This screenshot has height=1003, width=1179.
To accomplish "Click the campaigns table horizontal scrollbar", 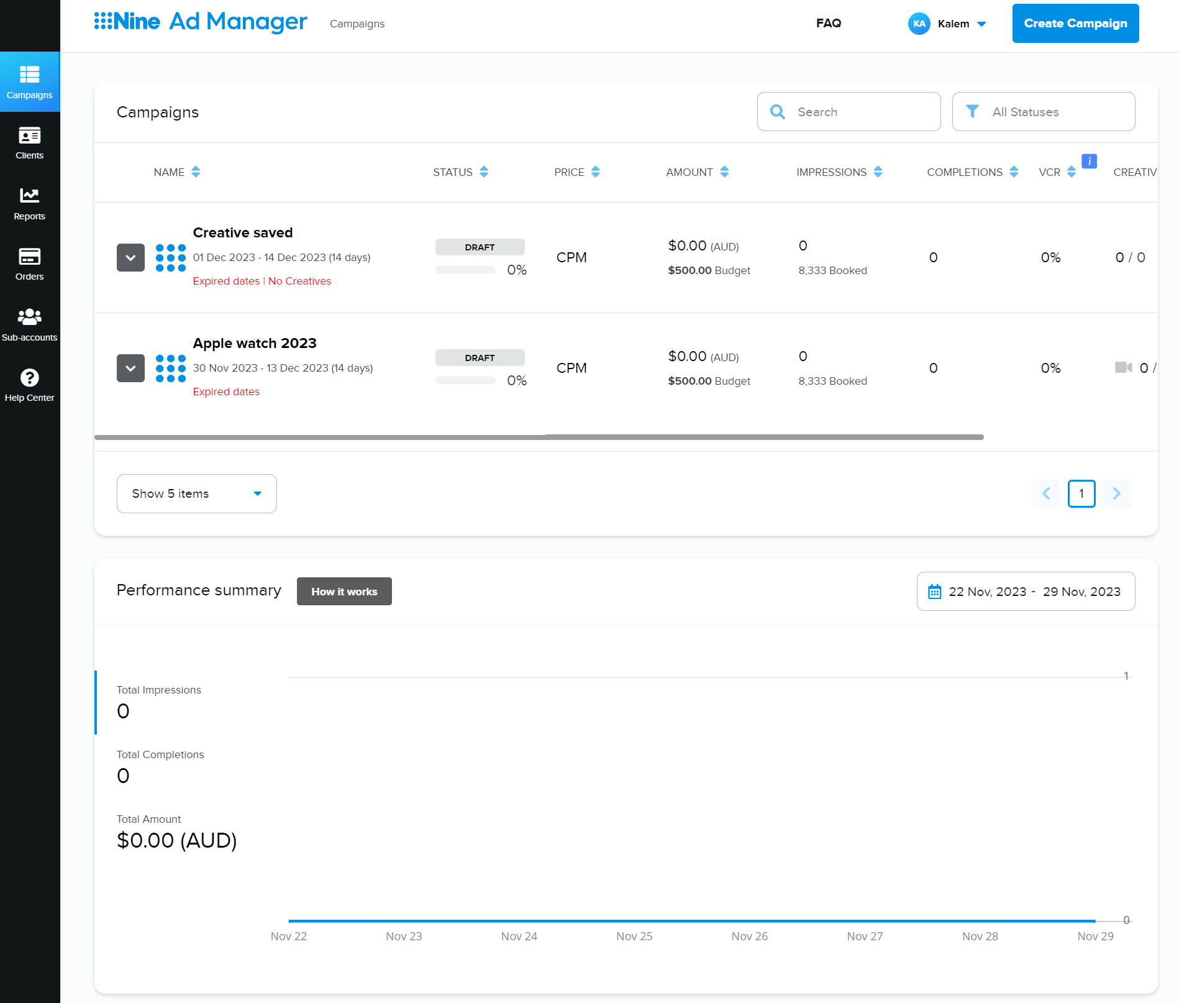I will pyautogui.click(x=539, y=437).
